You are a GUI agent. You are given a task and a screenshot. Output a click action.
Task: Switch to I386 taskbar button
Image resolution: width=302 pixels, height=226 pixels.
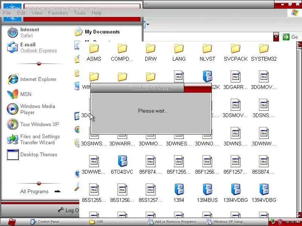pos(96,222)
